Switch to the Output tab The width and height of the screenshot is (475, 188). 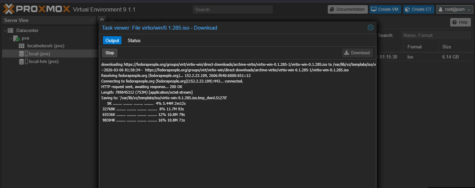112,40
